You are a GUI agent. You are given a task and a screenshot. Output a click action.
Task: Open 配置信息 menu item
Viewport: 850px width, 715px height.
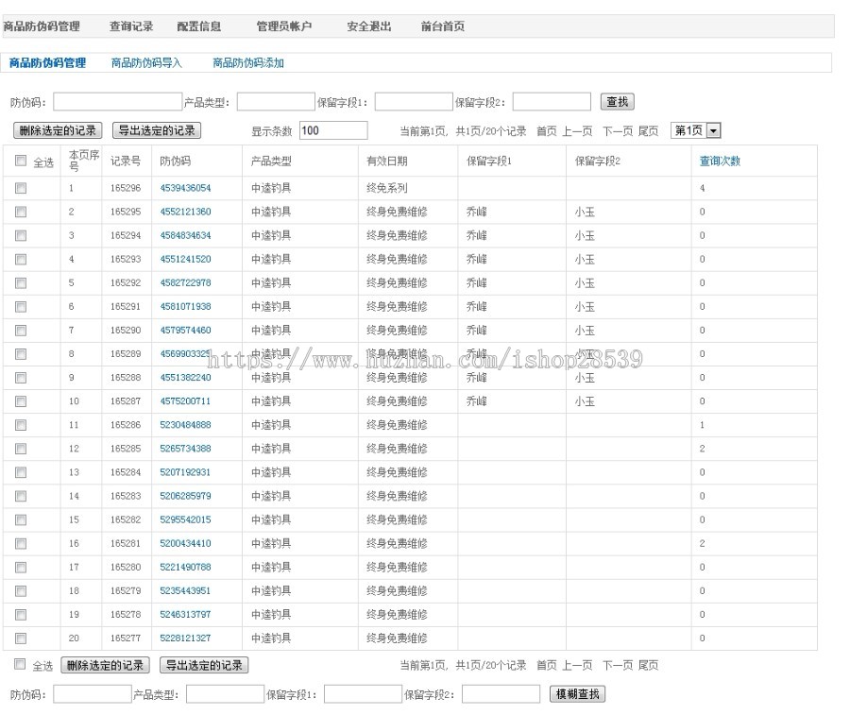pyautogui.click(x=199, y=26)
